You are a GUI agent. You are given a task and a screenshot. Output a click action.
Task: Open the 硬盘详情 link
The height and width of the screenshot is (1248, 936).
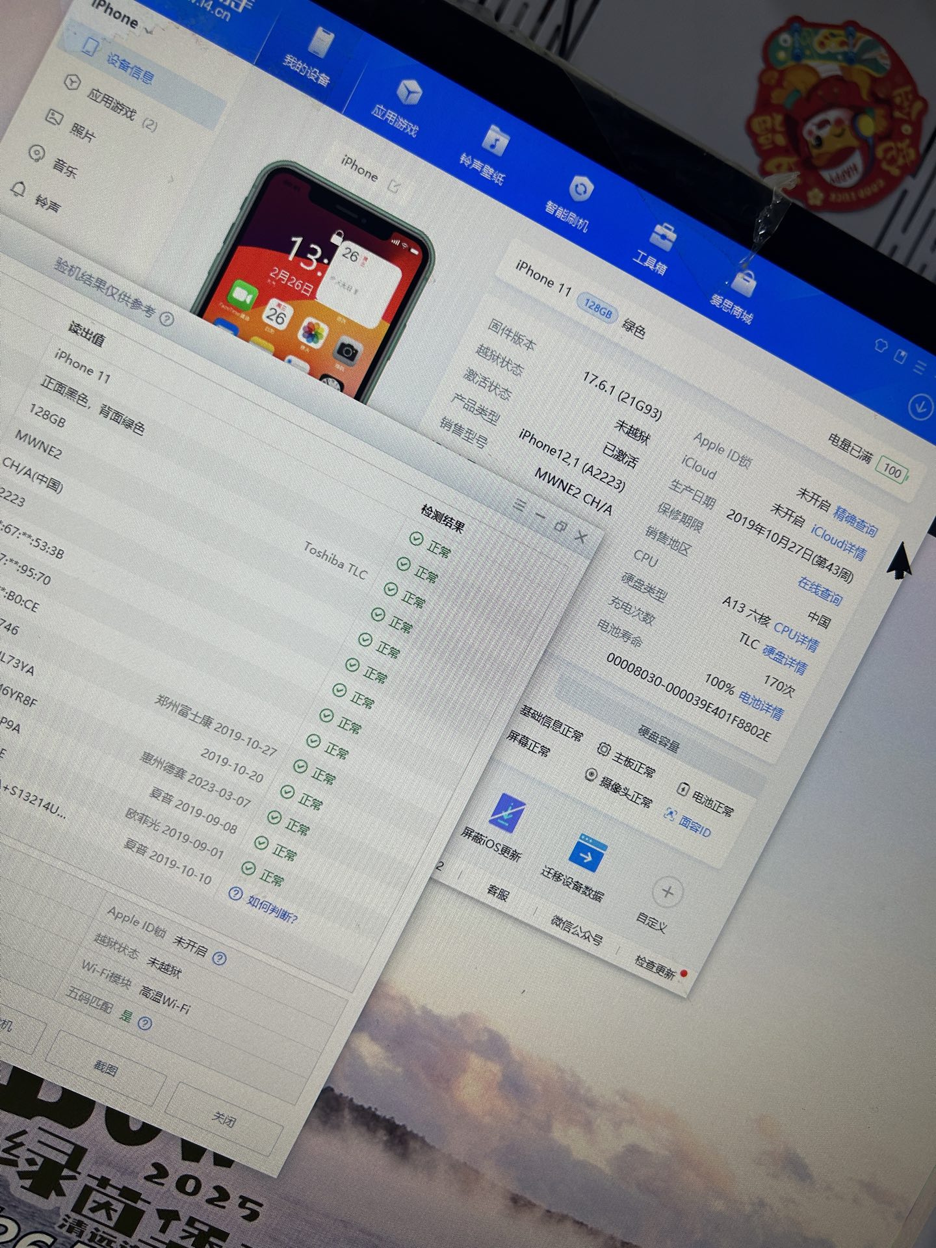pyautogui.click(x=785, y=659)
